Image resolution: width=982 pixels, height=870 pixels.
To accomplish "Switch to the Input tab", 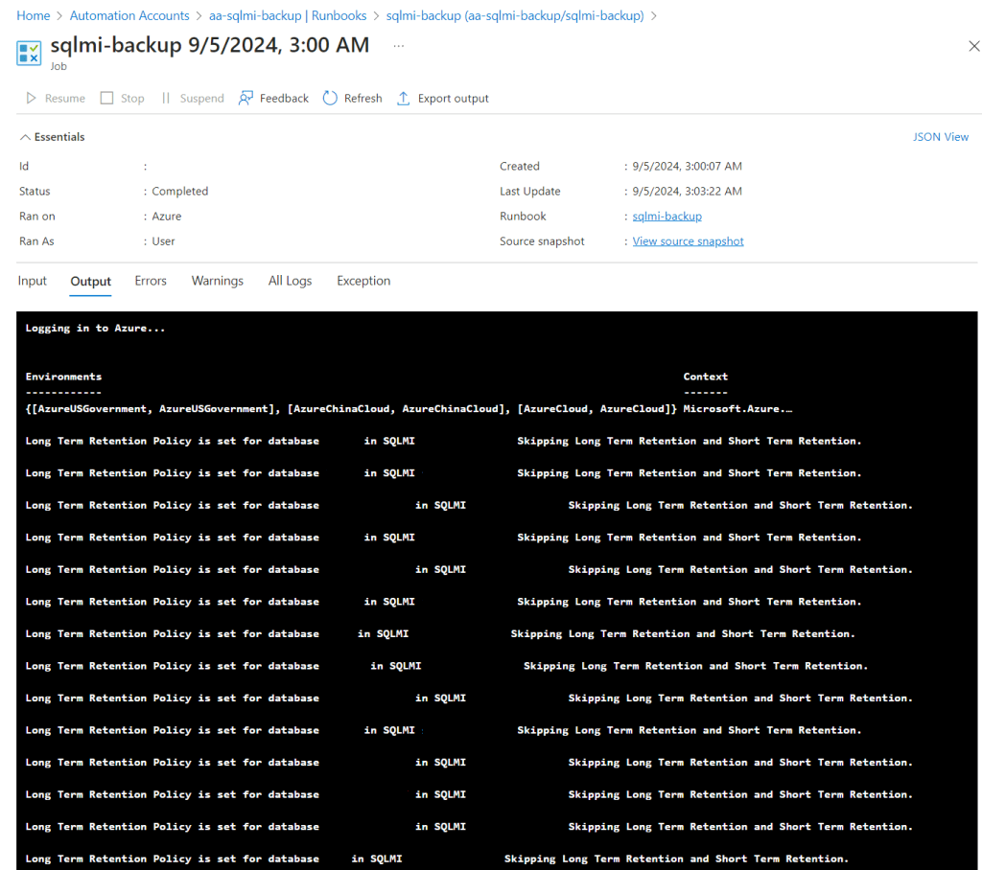I will click(33, 281).
